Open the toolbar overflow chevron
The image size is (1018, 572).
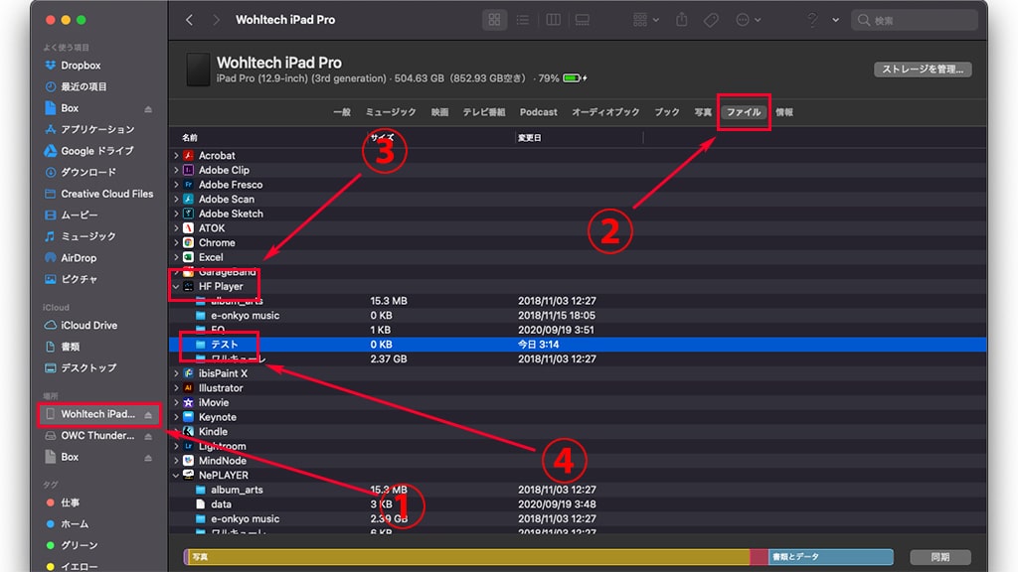(x=835, y=20)
